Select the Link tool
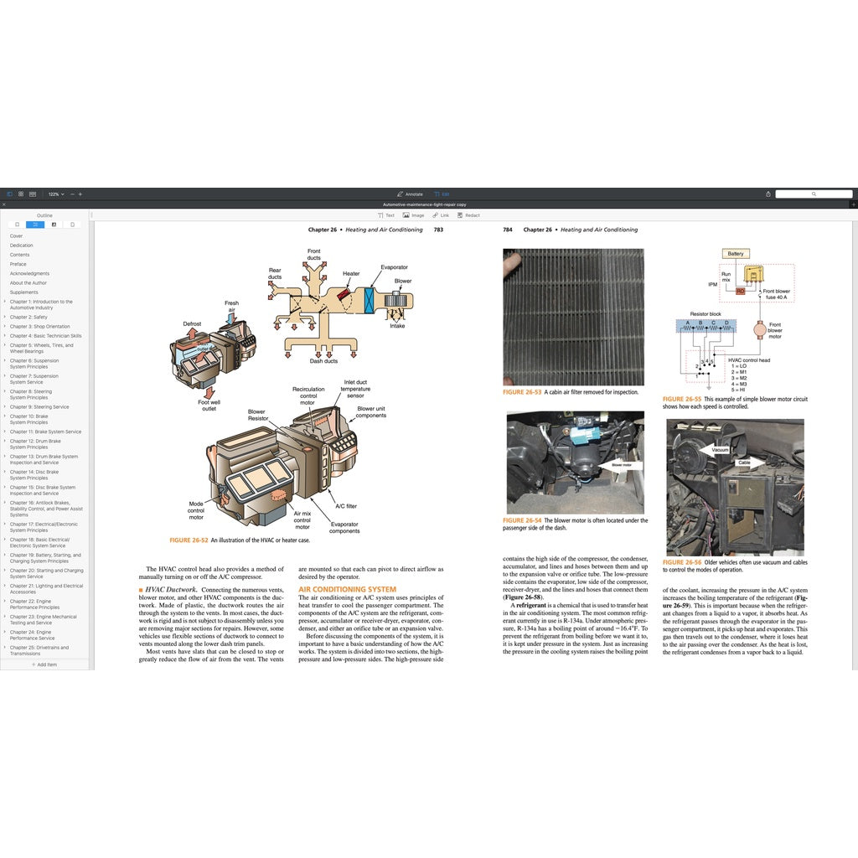 pos(442,215)
